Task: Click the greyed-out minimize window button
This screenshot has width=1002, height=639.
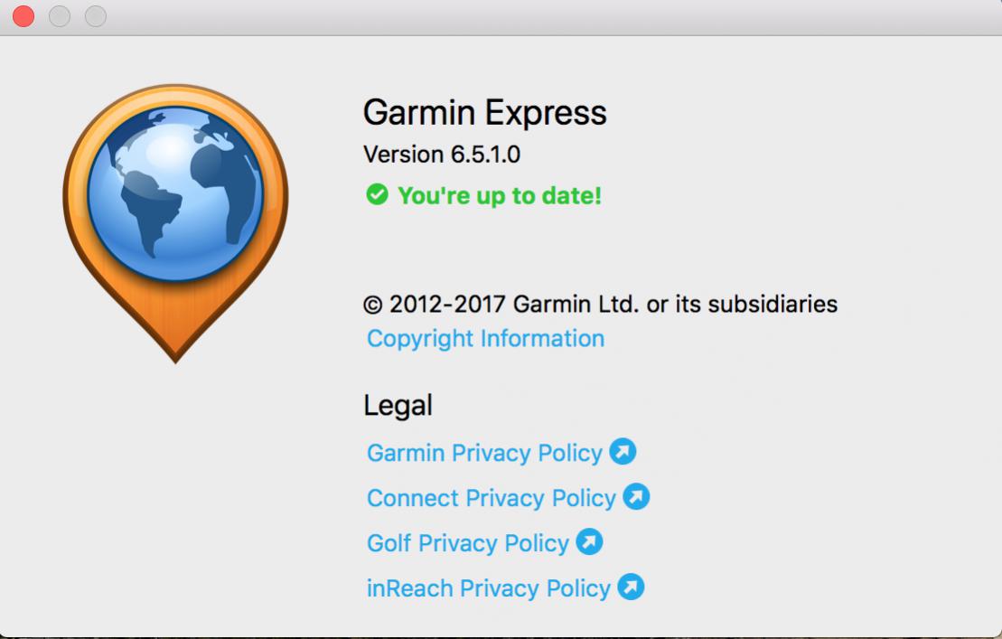Action: [60, 16]
